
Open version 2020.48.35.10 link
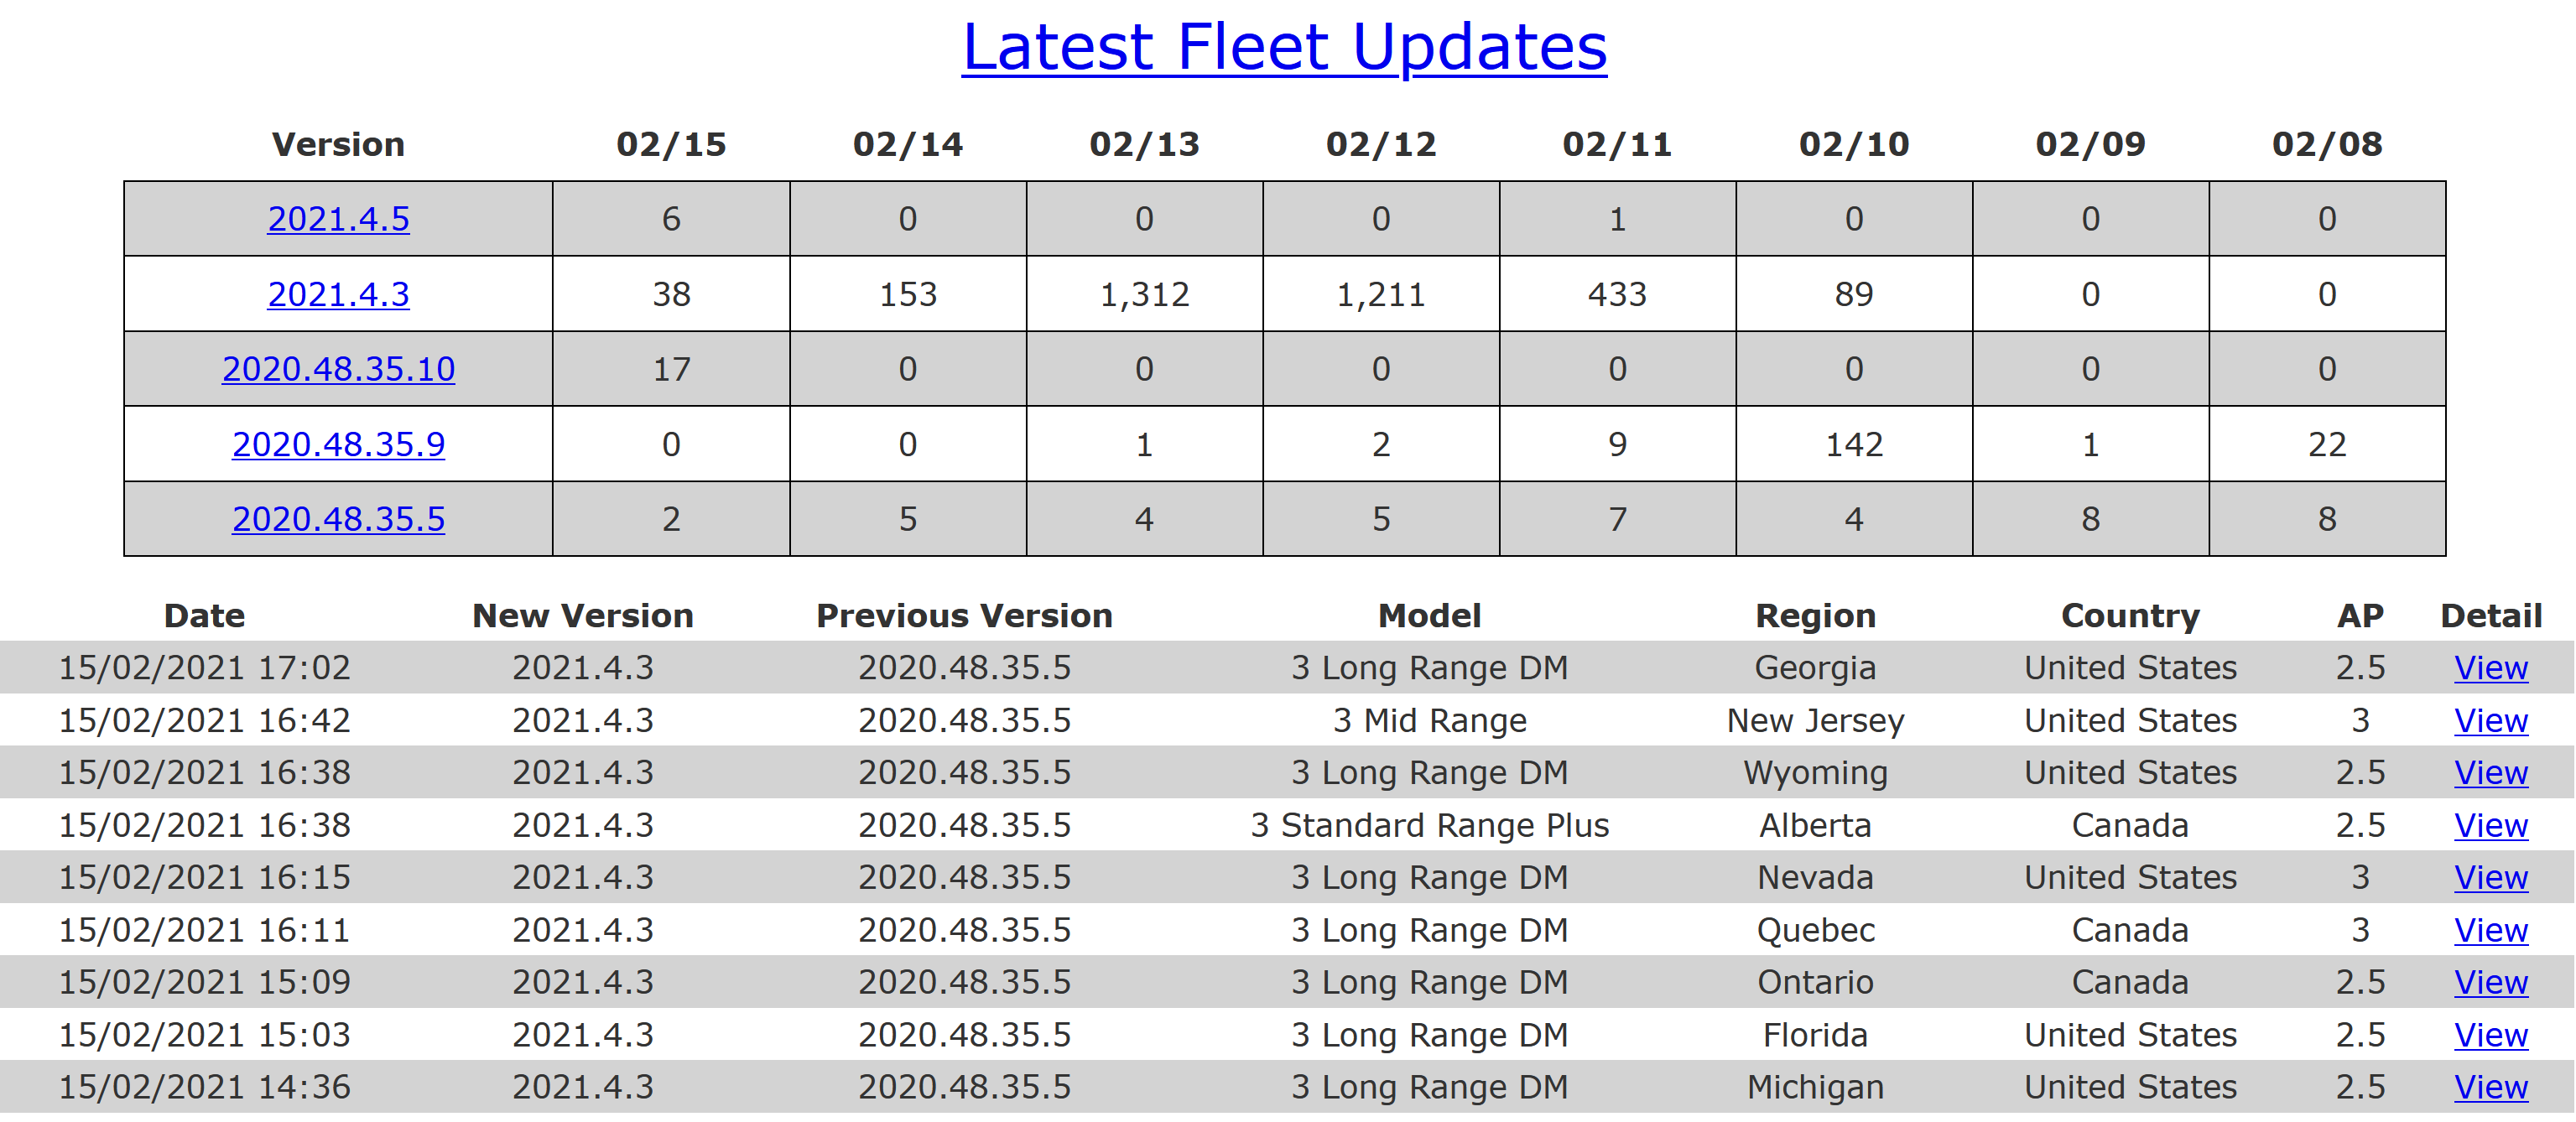[x=338, y=369]
